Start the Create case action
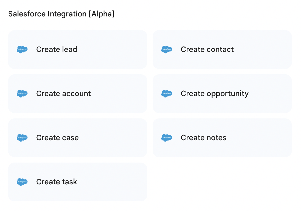Screen dimensions: 301x211 click(x=57, y=138)
